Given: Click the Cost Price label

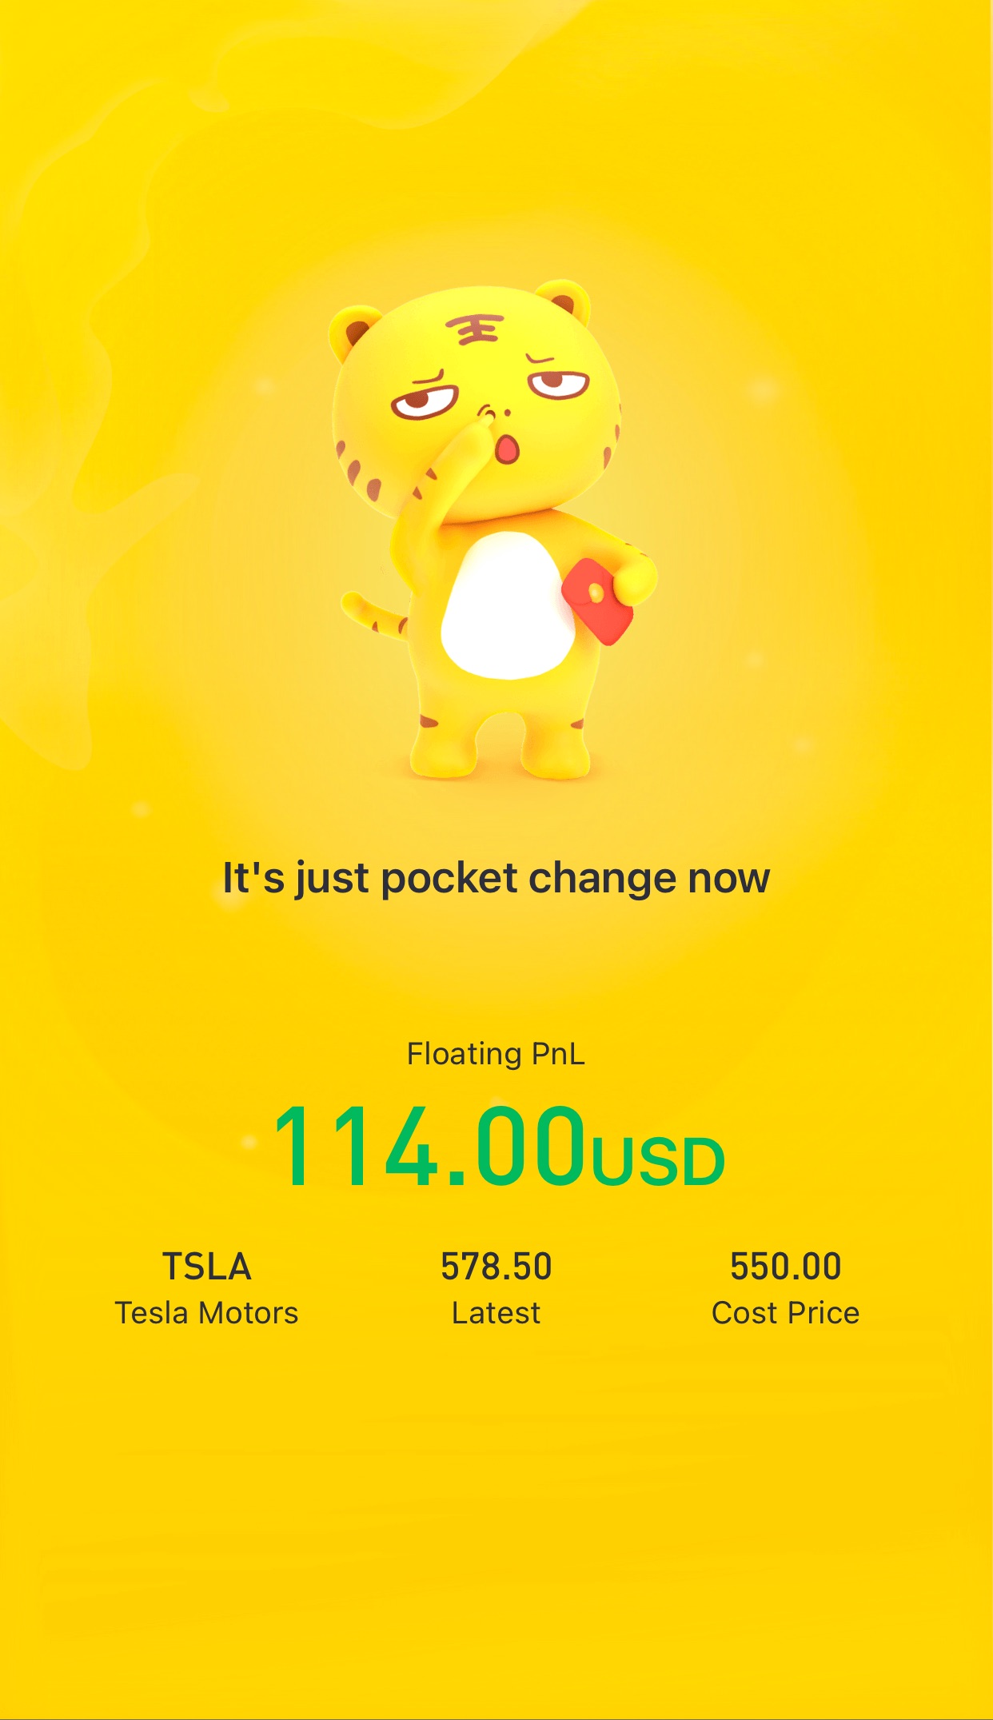Looking at the screenshot, I should (x=786, y=1313).
